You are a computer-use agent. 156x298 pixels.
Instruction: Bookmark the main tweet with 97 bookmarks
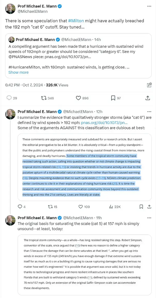pyautogui.click(x=113, y=98)
